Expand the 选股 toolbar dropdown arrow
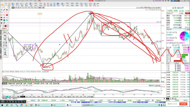 [x=32, y=4]
